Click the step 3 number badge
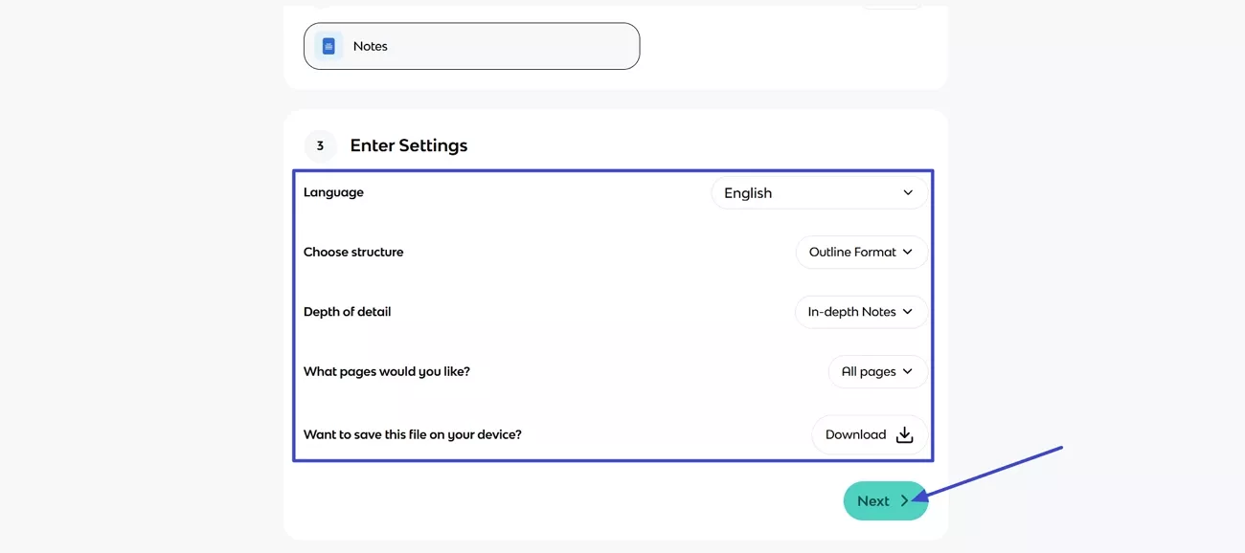This screenshot has height=553, width=1245. click(x=319, y=144)
